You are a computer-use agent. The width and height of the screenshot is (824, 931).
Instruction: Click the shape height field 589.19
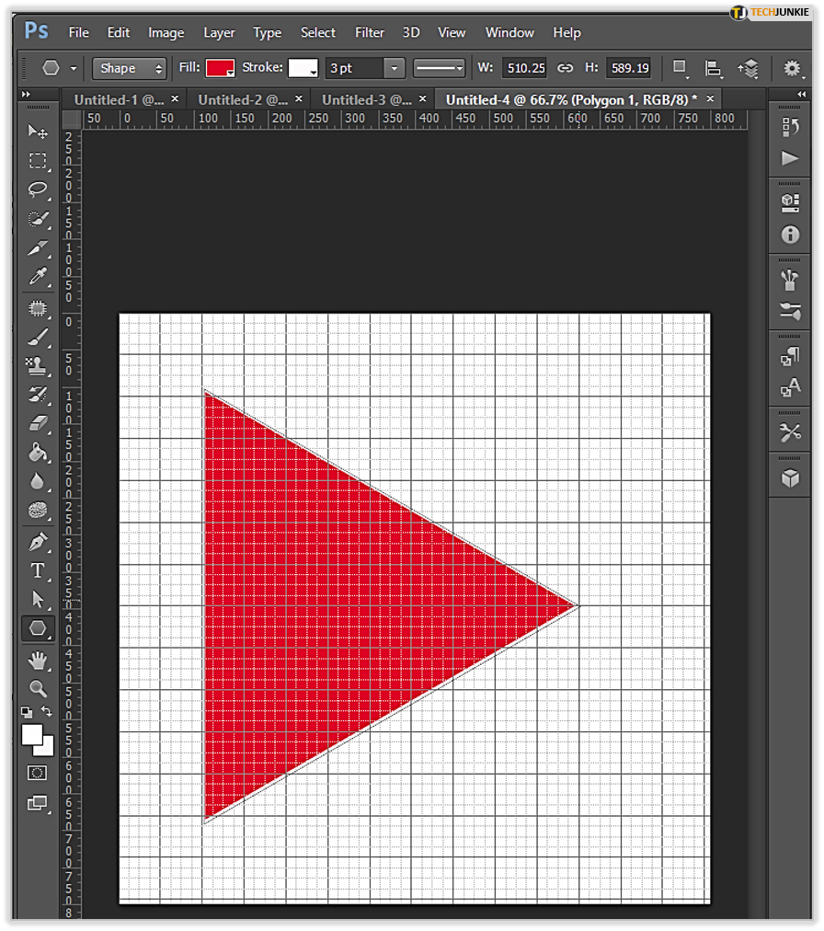pos(629,68)
